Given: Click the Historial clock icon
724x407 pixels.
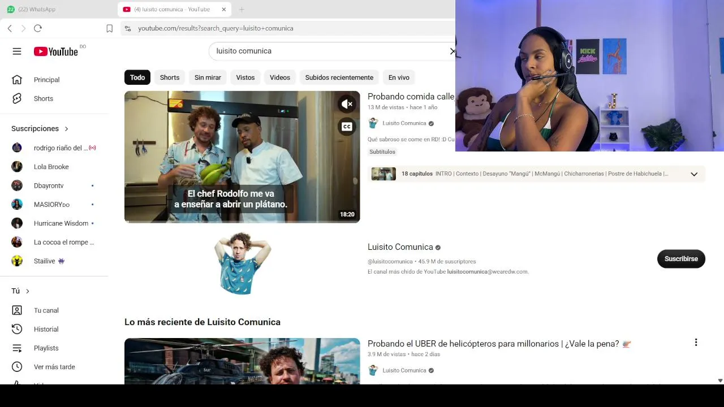Looking at the screenshot, I should coord(17,329).
